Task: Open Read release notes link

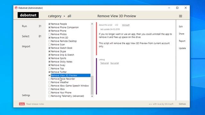Action: [35, 104]
